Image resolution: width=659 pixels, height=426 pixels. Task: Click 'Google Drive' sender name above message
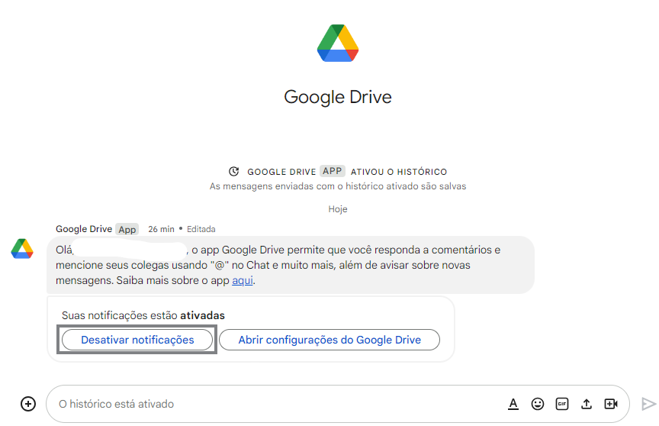84,229
